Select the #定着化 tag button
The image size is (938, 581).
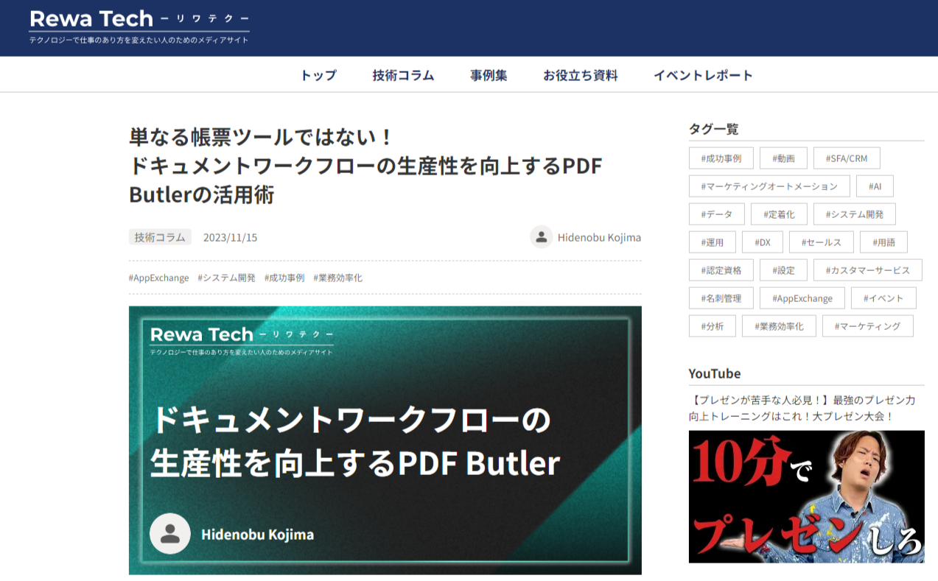(779, 214)
